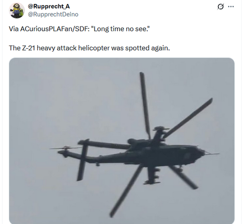Open the three-dot more options menu

231,6
